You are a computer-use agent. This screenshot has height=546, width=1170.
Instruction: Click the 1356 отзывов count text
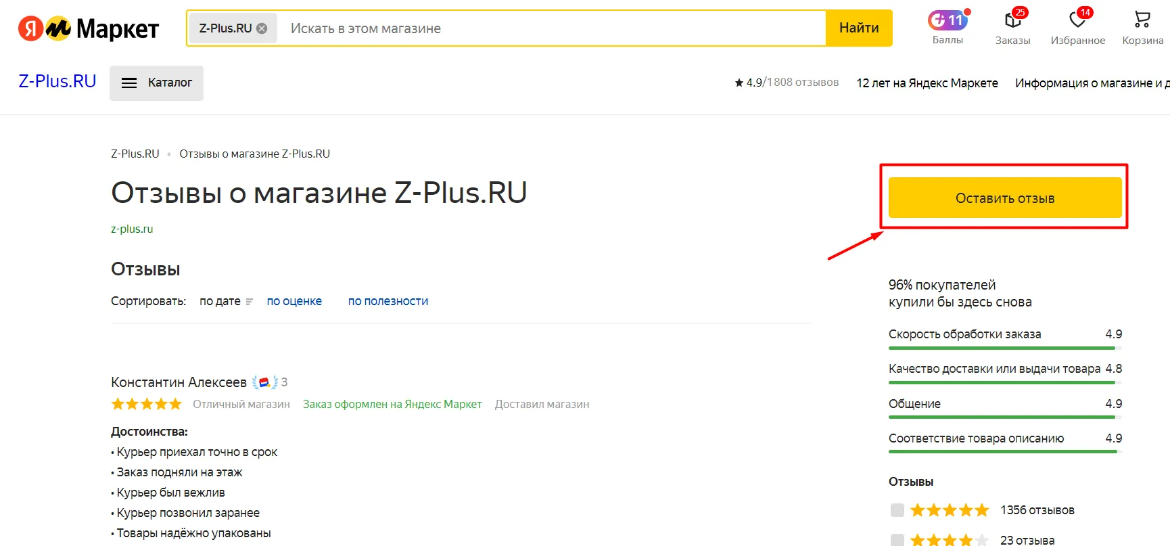coord(1037,510)
